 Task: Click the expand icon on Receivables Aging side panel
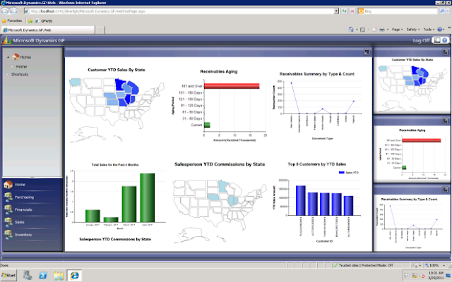click(445, 121)
